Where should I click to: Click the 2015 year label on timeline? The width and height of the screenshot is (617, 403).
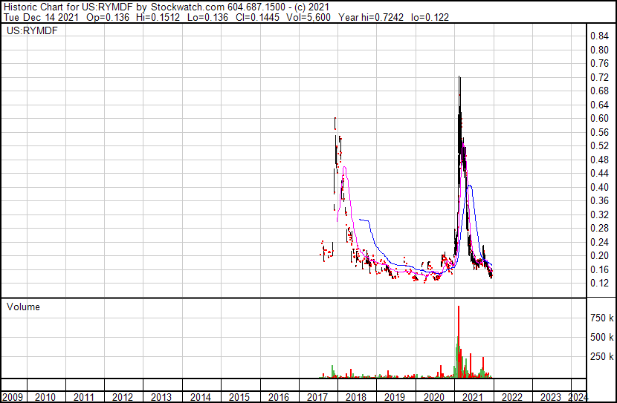239,397
